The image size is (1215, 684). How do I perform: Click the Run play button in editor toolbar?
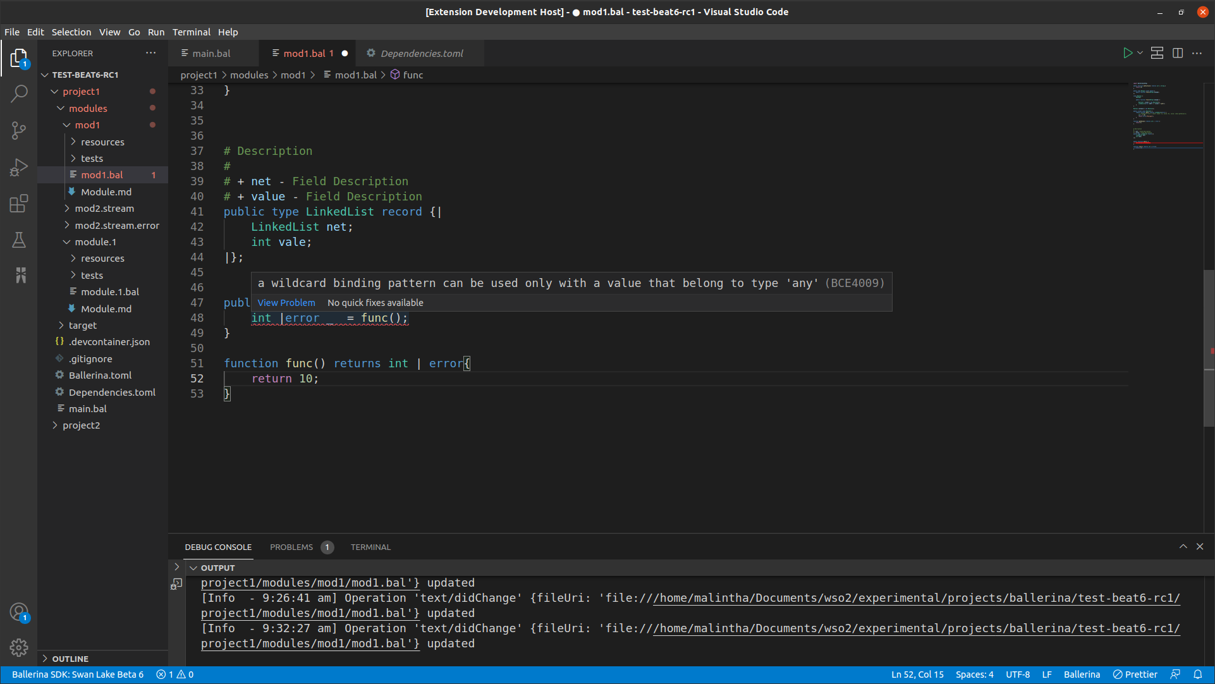coord(1127,53)
